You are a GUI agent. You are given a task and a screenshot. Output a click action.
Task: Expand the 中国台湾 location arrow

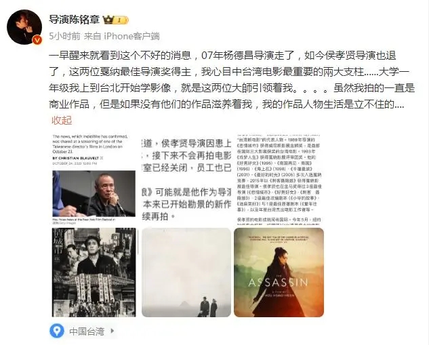point(113,331)
